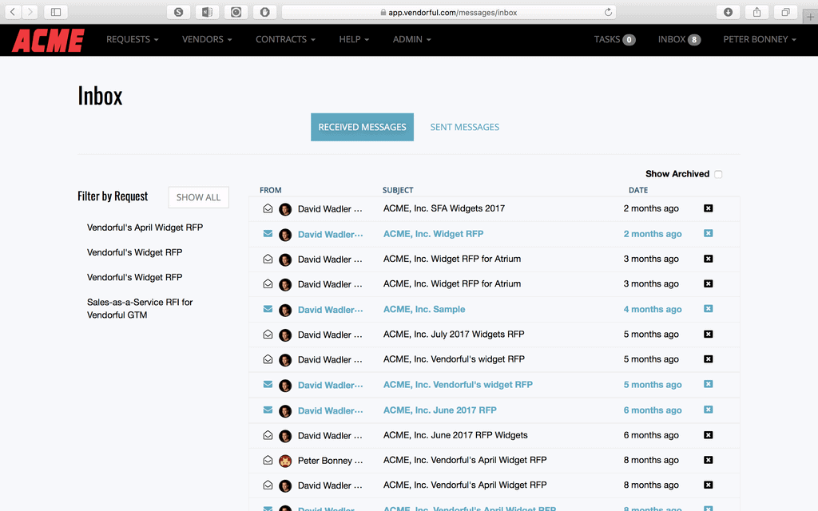Image resolution: width=818 pixels, height=511 pixels.
Task: Click unread envelope icon for June 2017 RFP
Action: pyautogui.click(x=268, y=410)
